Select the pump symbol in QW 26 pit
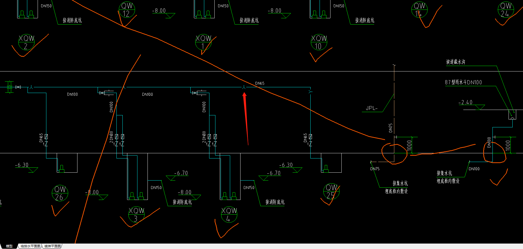The image size is (523, 249). pyautogui.click(x=62, y=169)
